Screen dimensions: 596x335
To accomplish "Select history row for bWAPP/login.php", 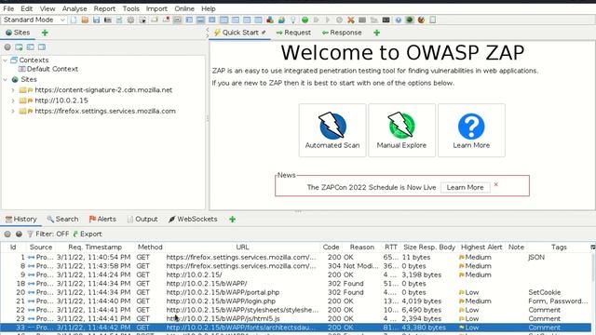I will [x=296, y=301].
